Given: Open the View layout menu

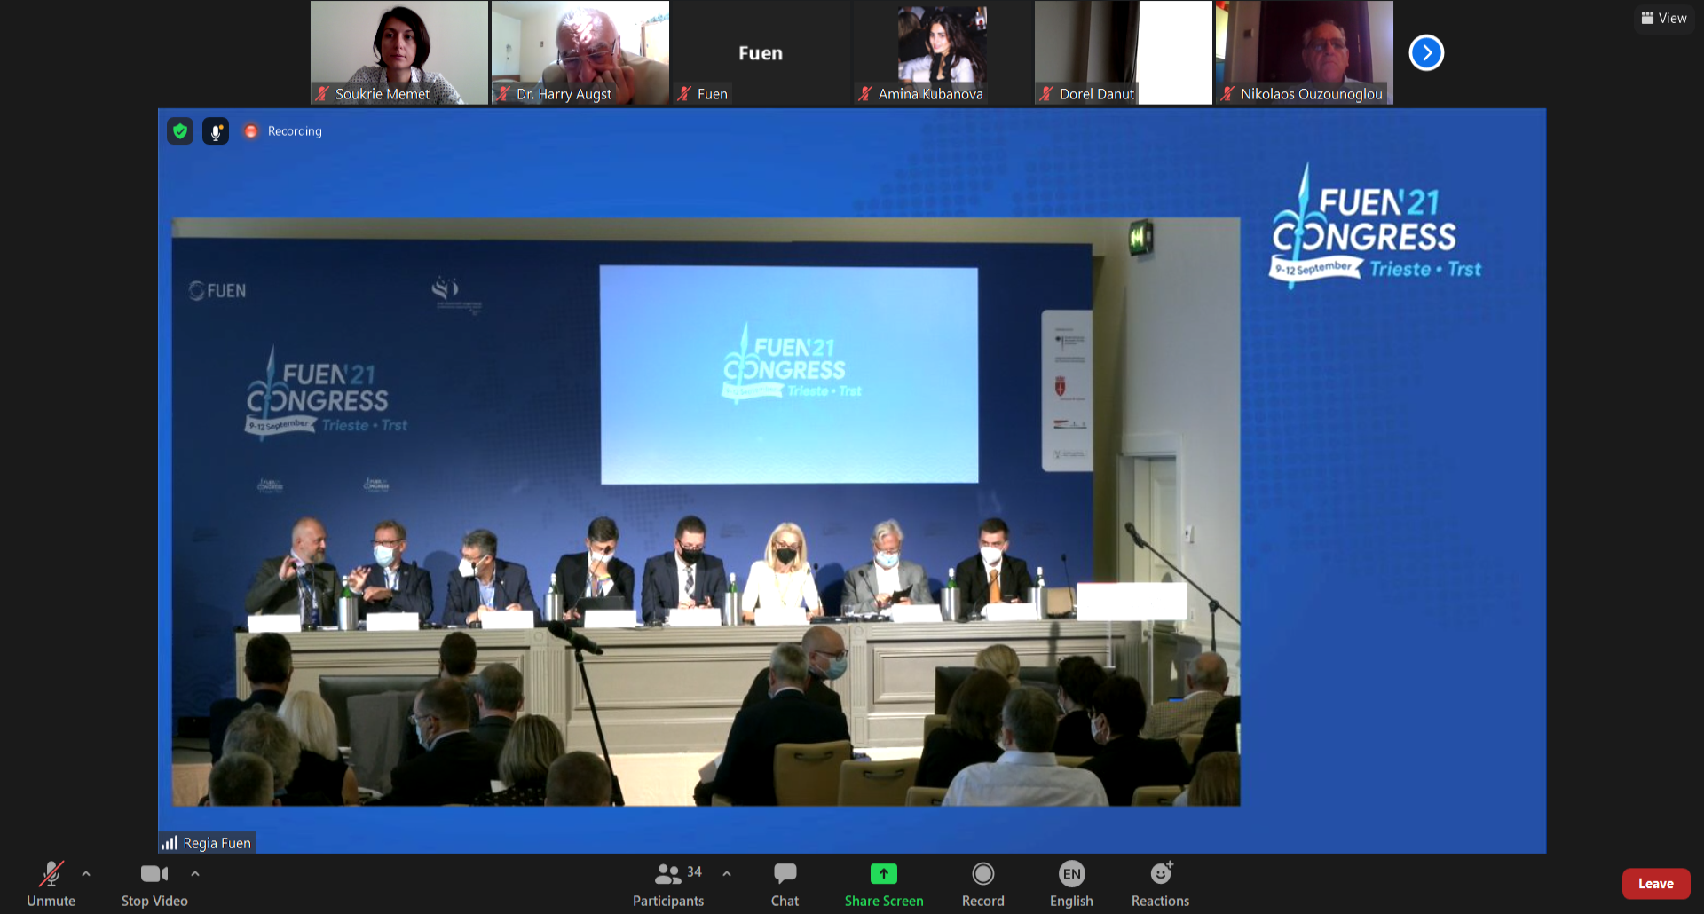Looking at the screenshot, I should click(x=1664, y=18).
